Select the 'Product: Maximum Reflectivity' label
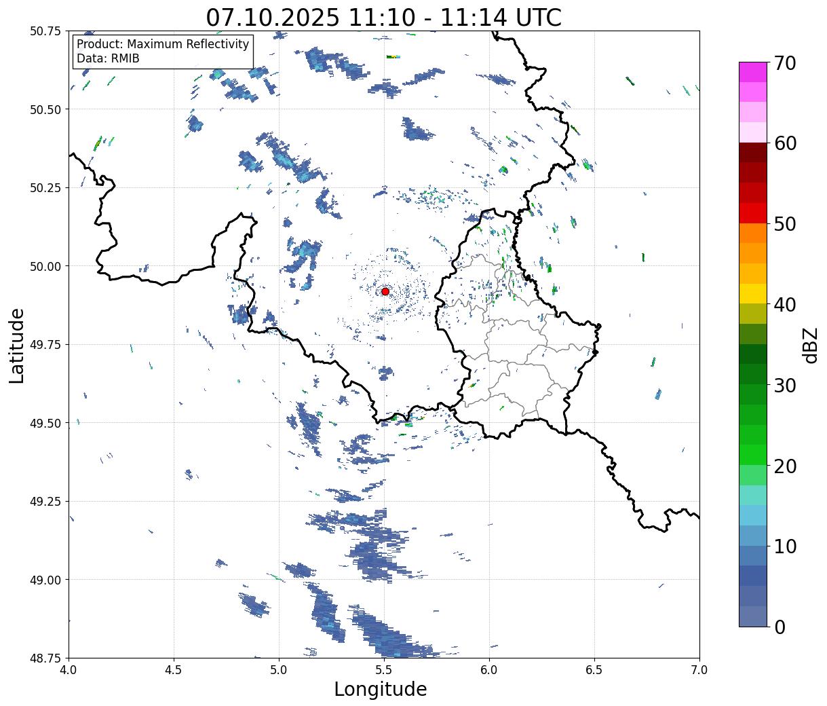Screen dimensions: 827x706 coord(163,44)
